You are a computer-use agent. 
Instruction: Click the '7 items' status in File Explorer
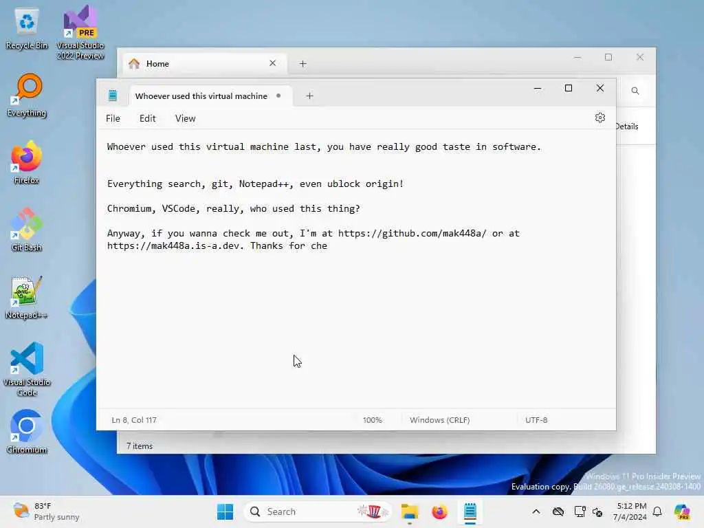(x=140, y=445)
